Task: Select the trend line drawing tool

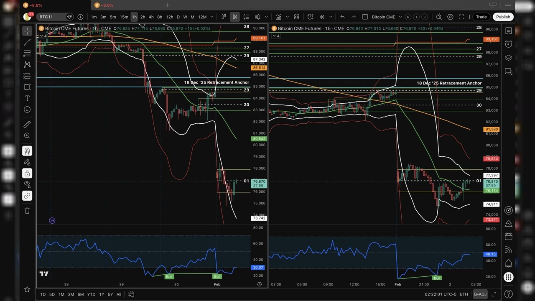Action: click(27, 42)
